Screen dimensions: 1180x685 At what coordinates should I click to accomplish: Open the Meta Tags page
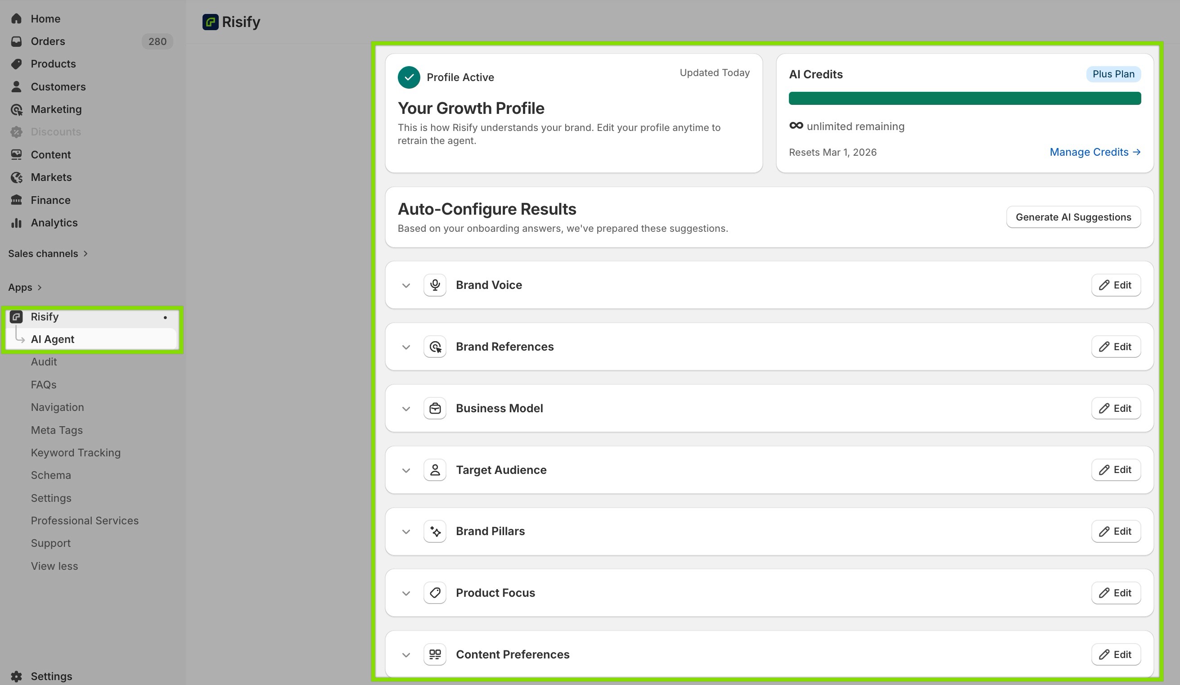[57, 430]
